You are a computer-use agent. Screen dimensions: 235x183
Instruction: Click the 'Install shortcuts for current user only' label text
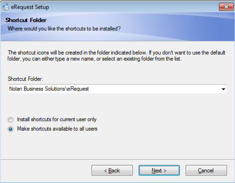tap(57, 119)
